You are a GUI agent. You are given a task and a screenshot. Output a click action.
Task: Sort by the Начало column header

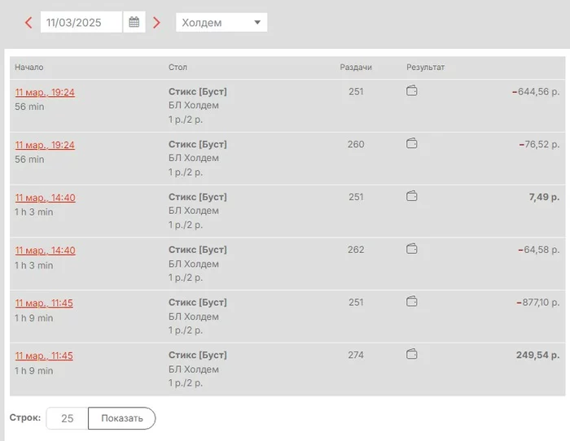point(28,67)
